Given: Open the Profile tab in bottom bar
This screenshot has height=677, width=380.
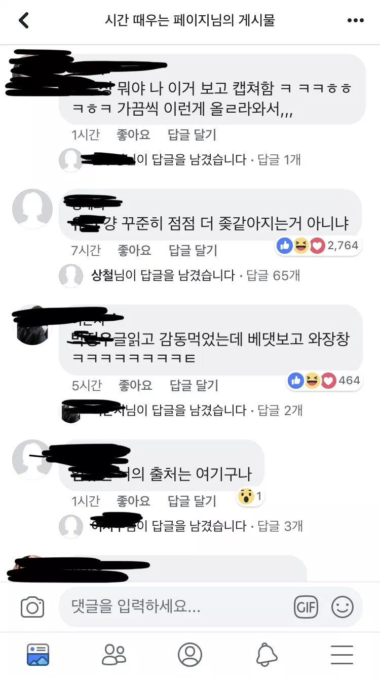Looking at the screenshot, I should pyautogui.click(x=190, y=655).
